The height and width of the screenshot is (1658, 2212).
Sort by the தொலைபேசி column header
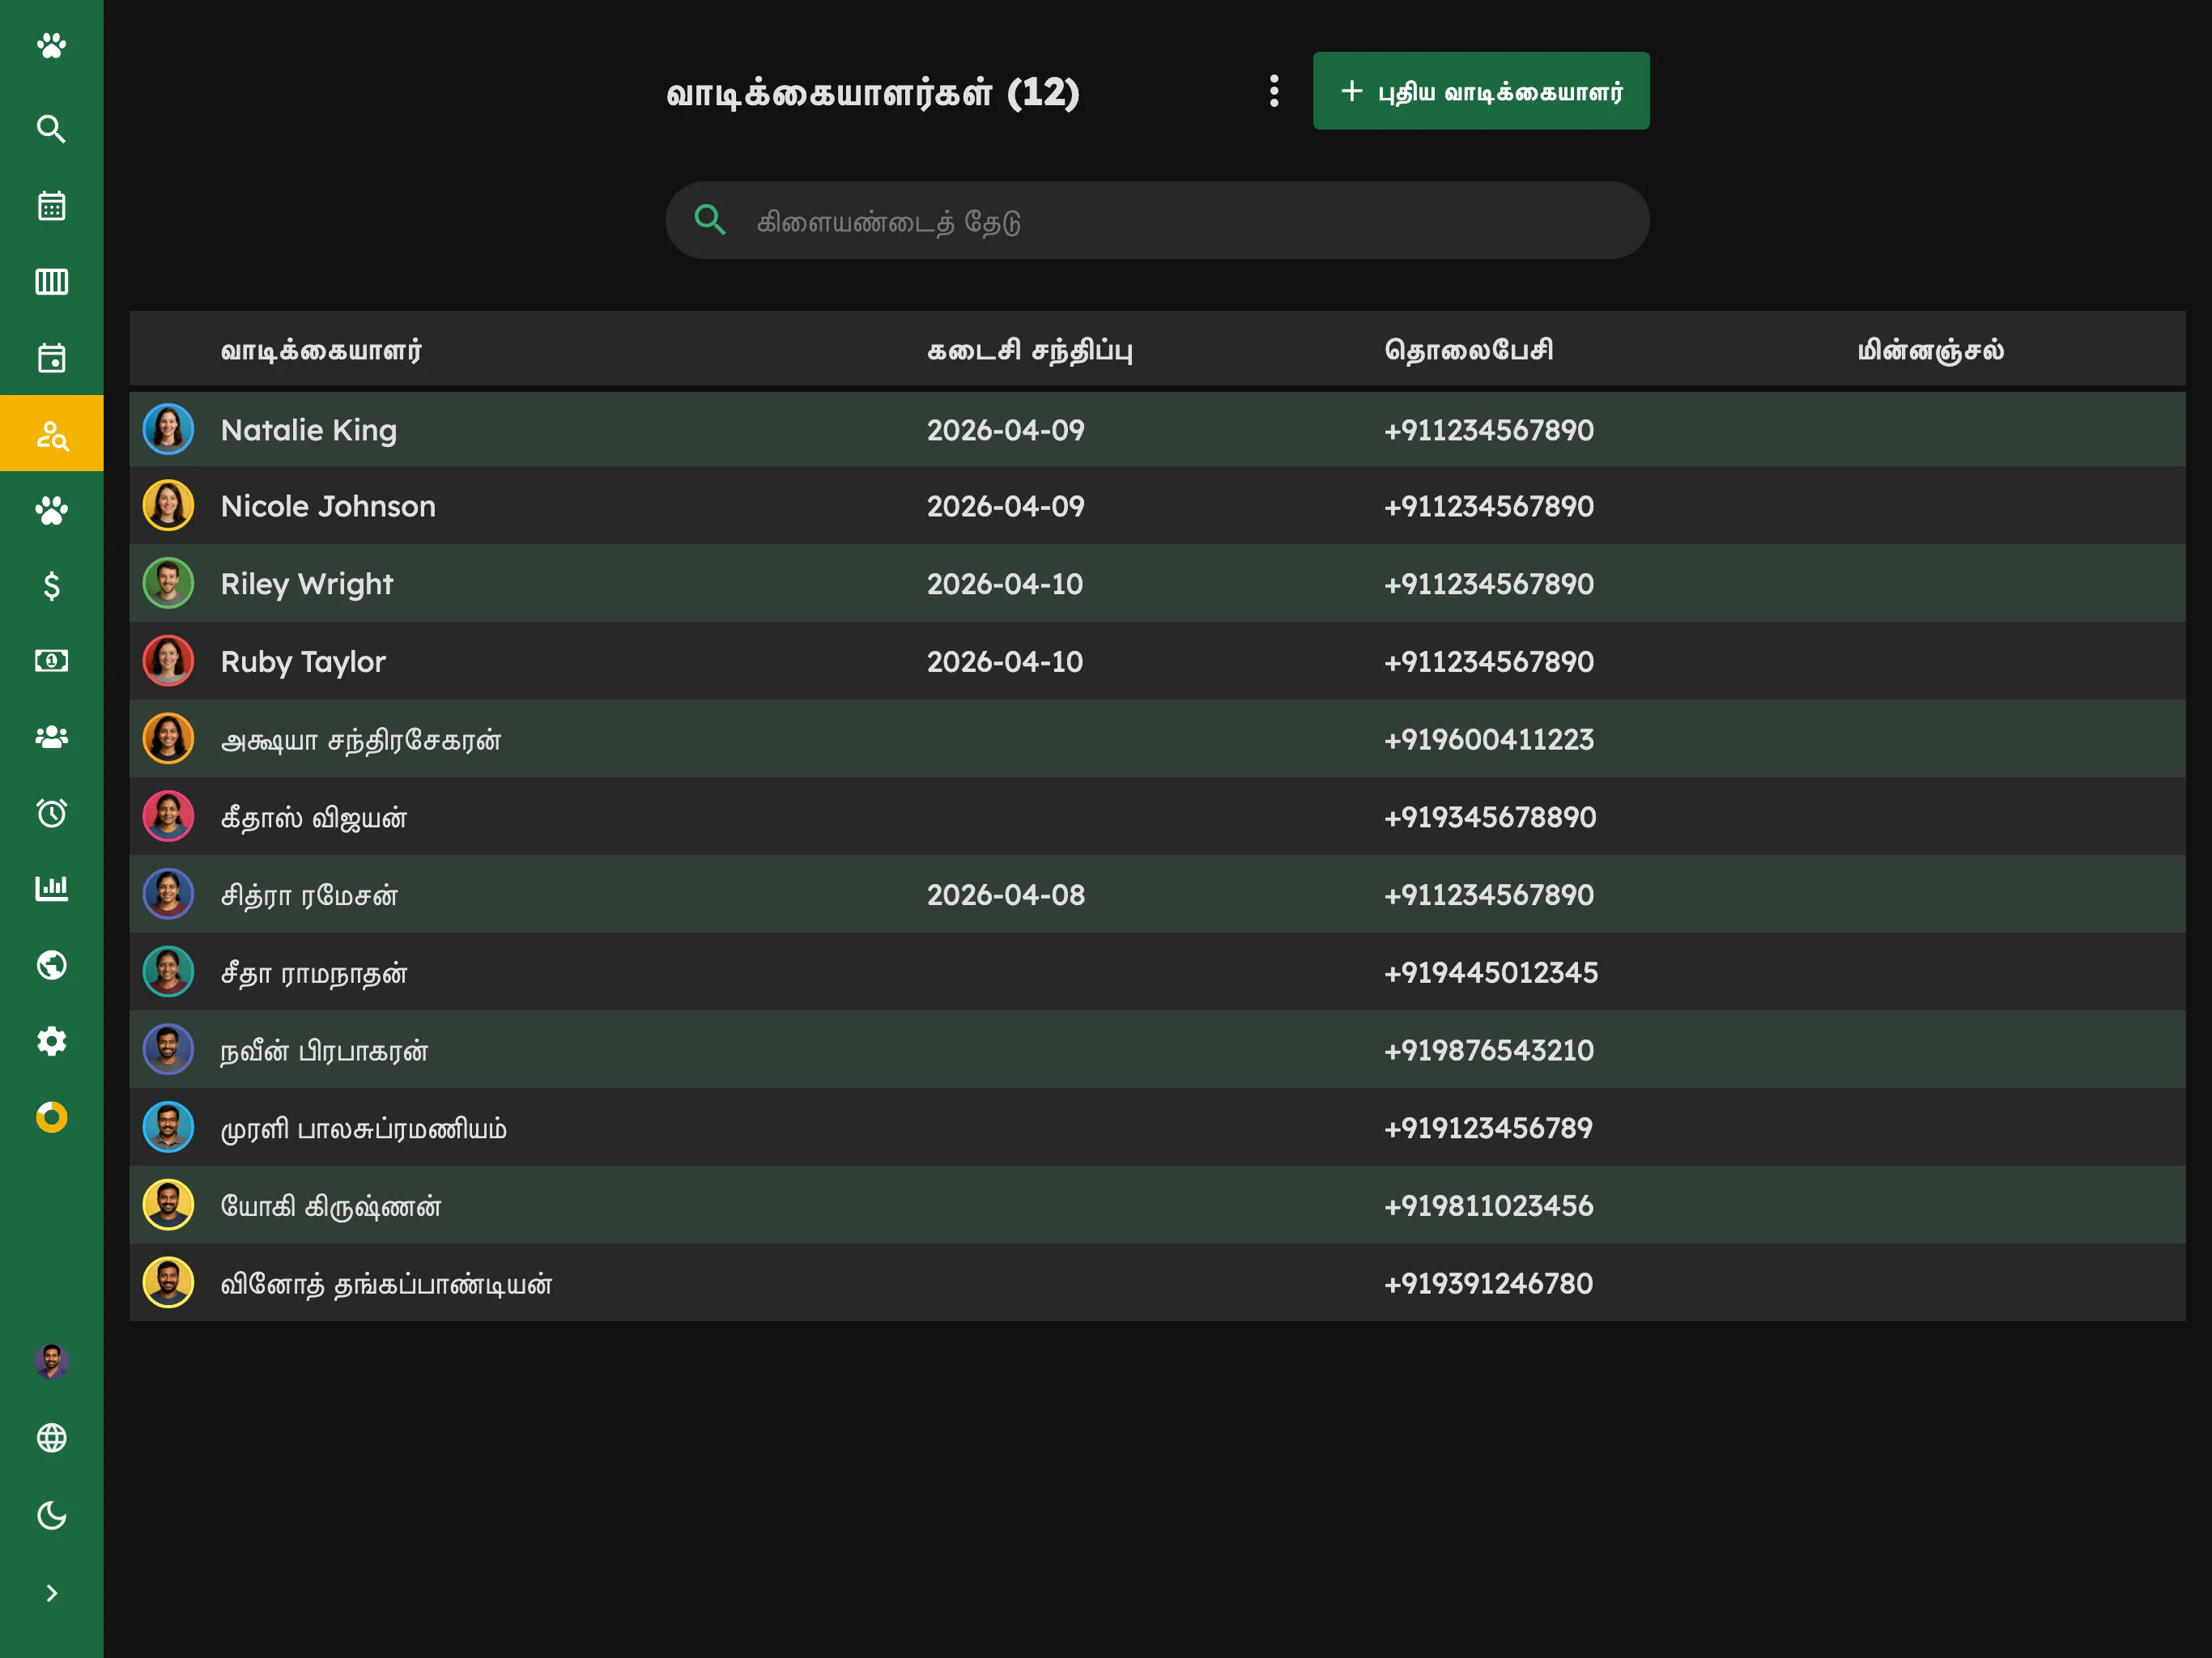click(x=1468, y=350)
